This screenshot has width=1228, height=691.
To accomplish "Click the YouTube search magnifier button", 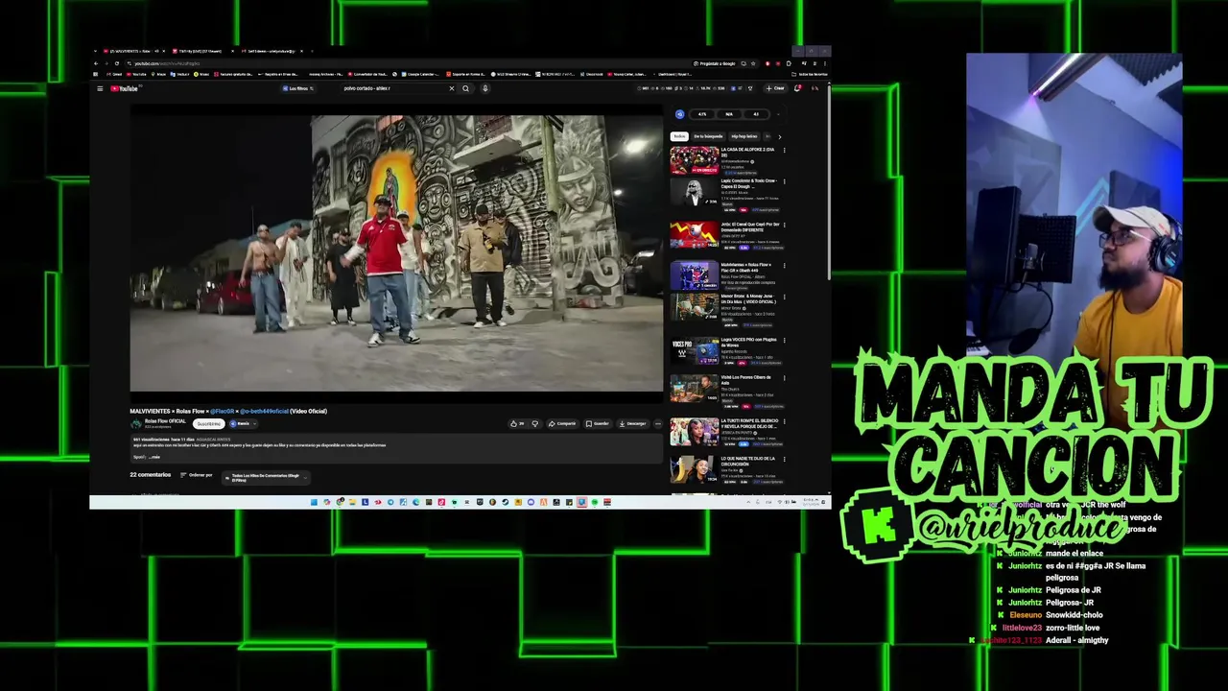I will click(x=465, y=88).
